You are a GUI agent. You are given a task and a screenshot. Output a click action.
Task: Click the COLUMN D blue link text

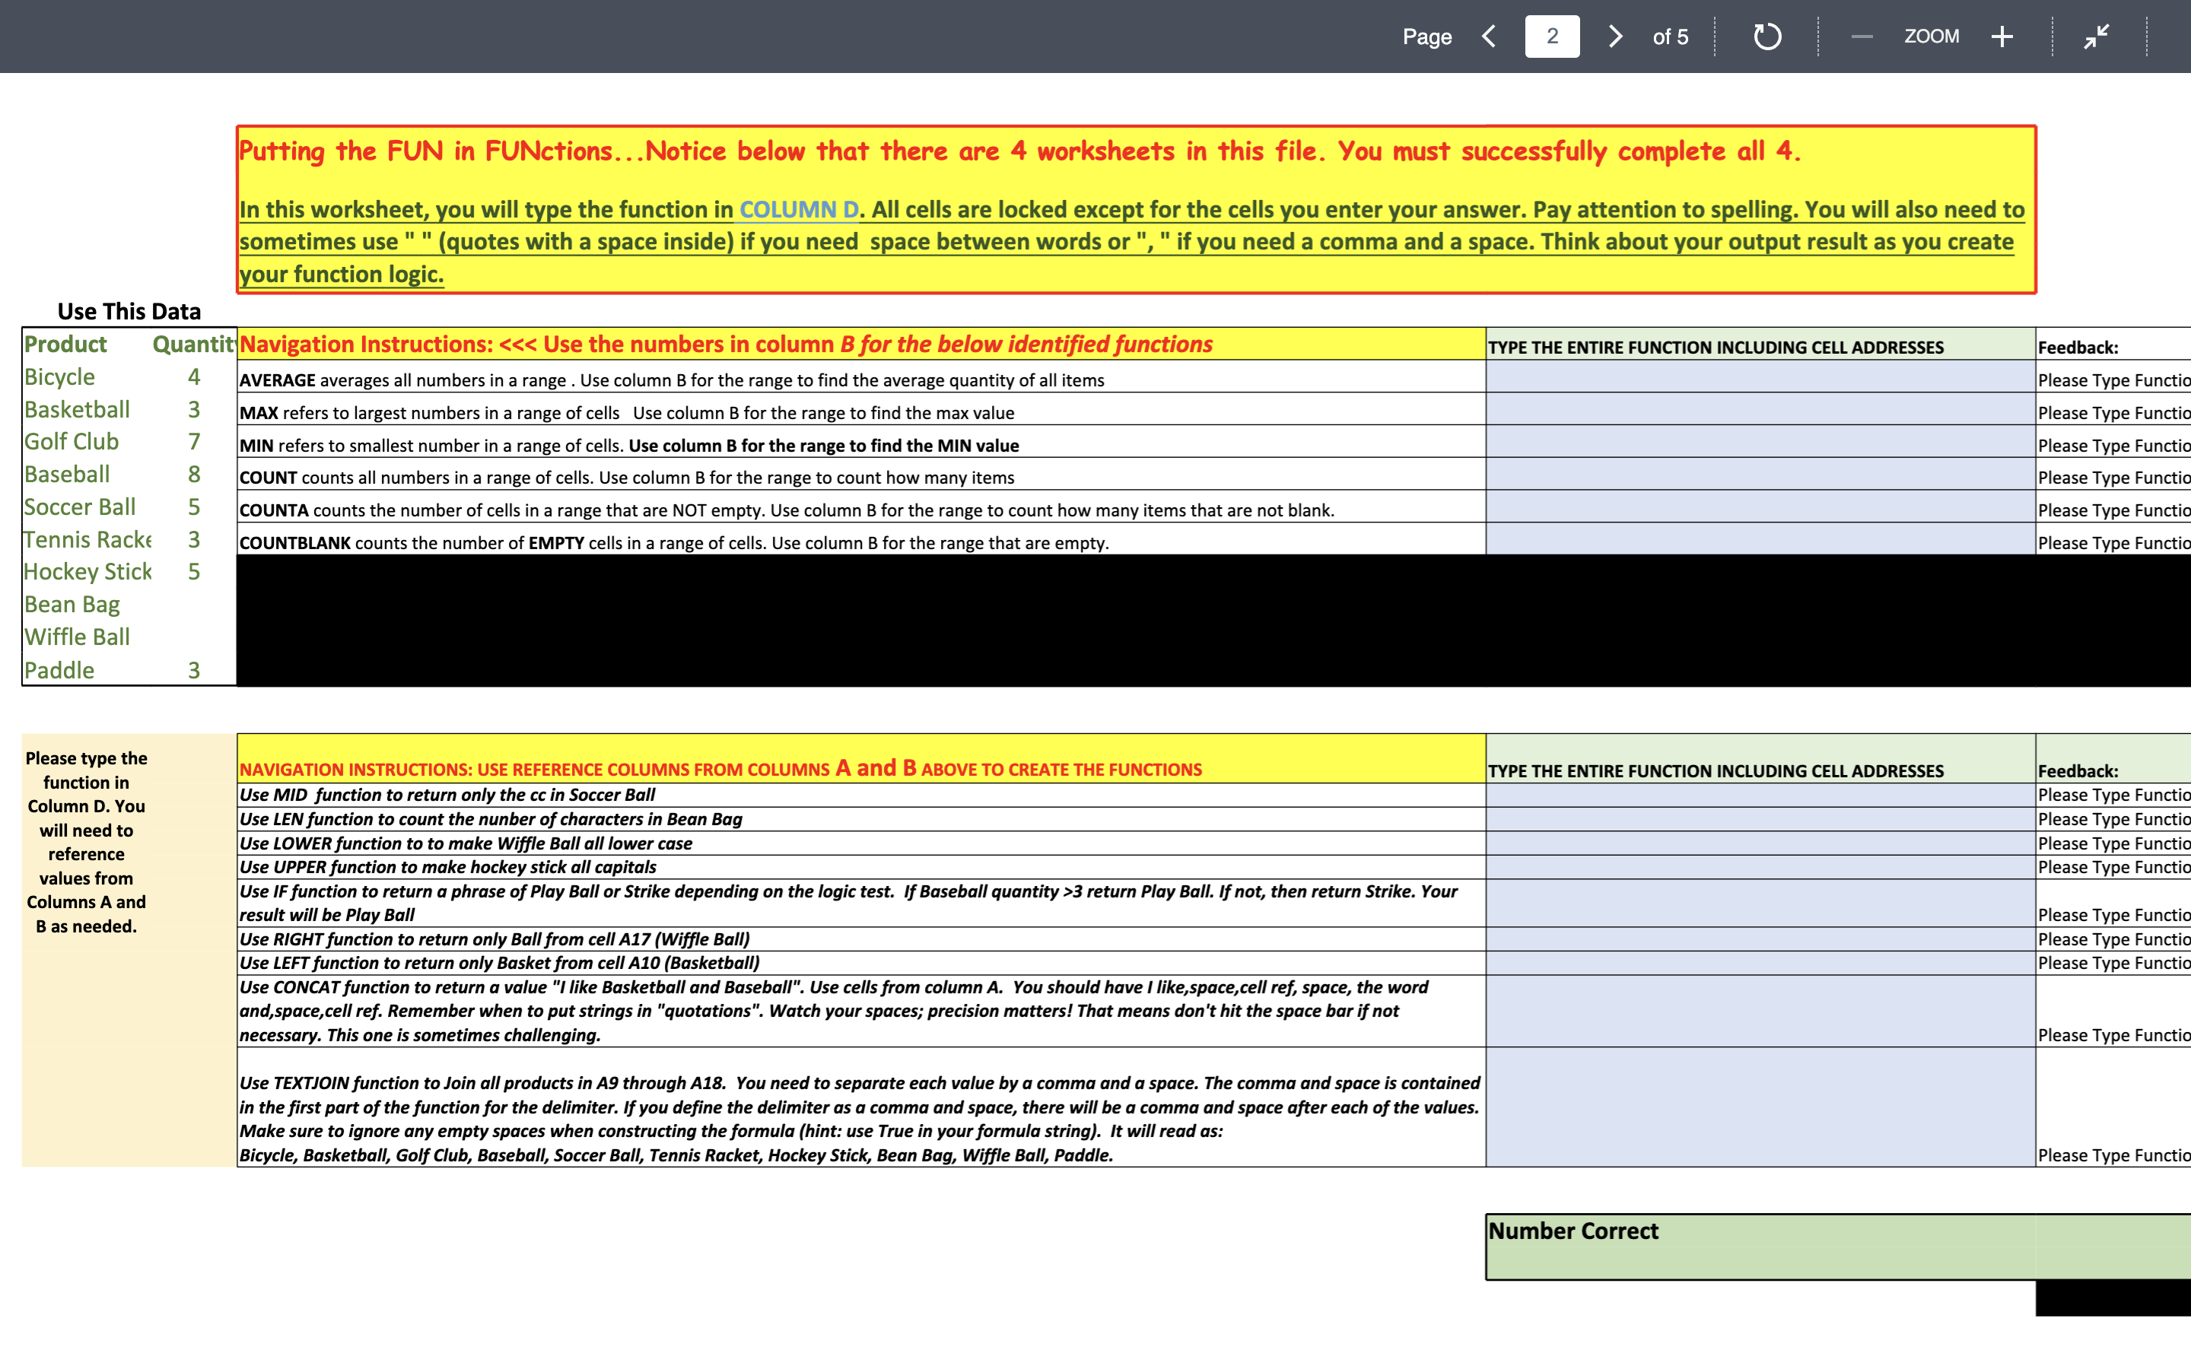click(x=799, y=209)
